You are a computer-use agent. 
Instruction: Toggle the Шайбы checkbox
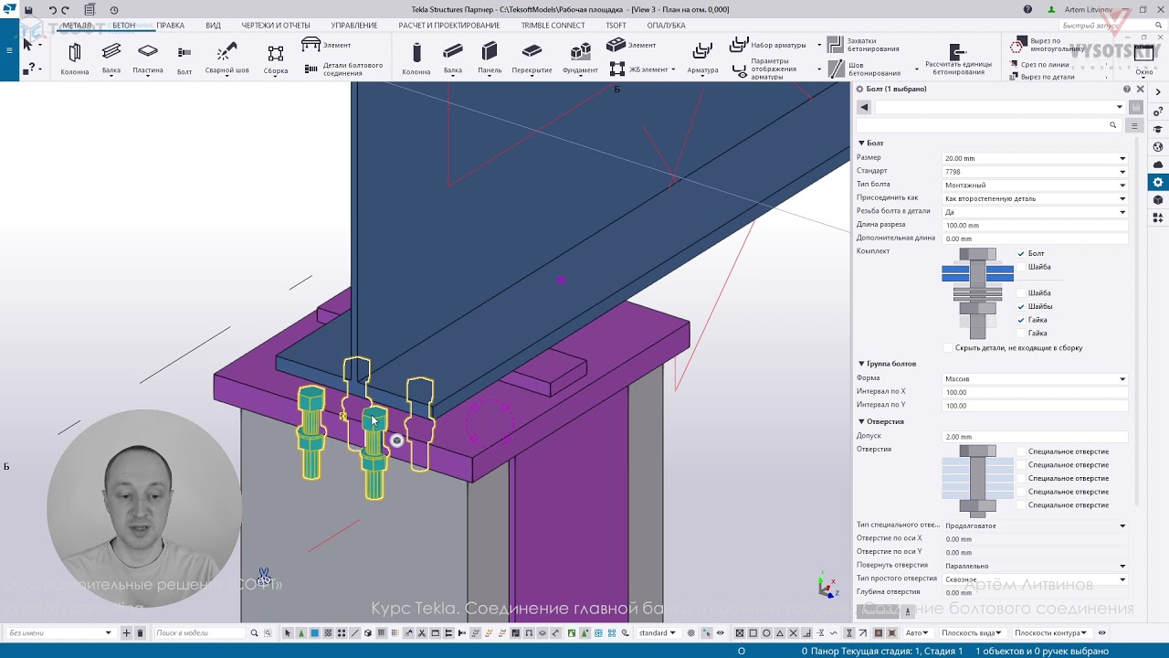coord(1021,306)
